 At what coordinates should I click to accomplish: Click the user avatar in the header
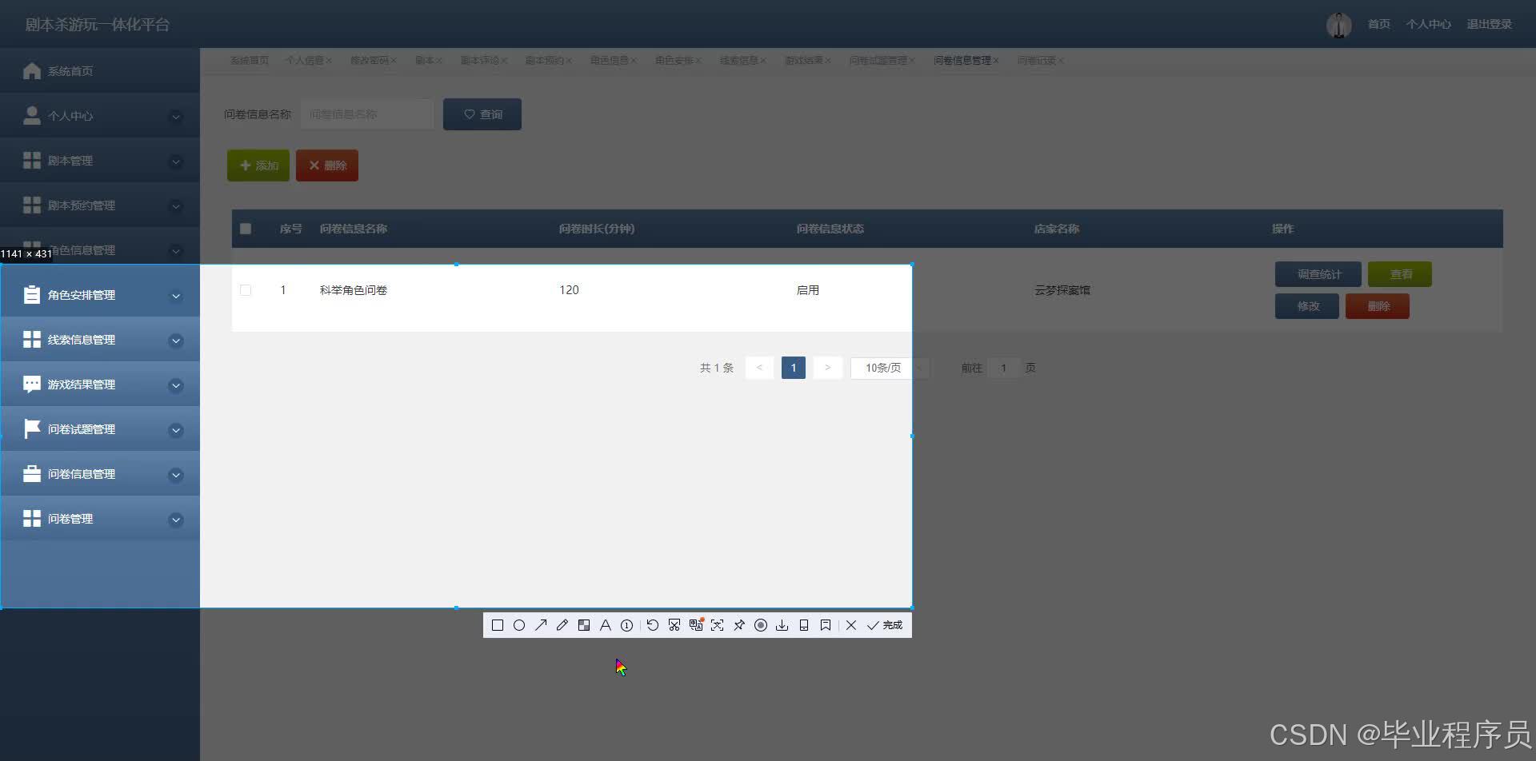click(1339, 25)
